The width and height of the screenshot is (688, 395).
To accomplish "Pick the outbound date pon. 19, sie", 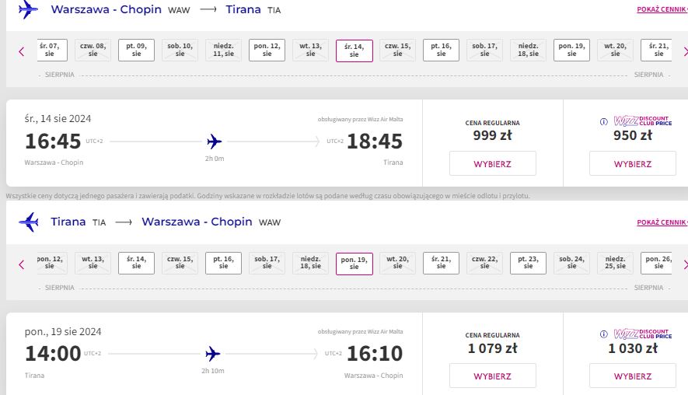I will pyautogui.click(x=571, y=50).
